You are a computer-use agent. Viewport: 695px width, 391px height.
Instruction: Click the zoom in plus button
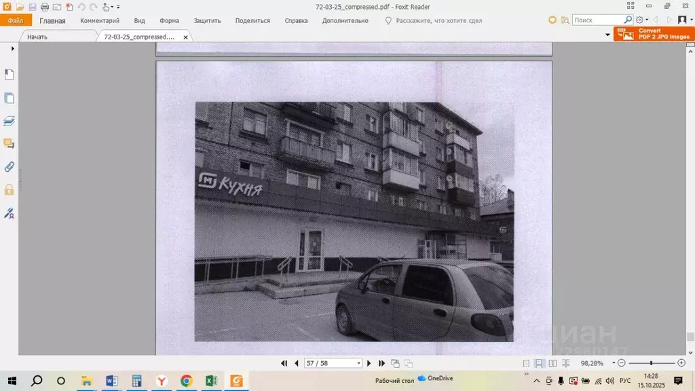(x=681, y=363)
